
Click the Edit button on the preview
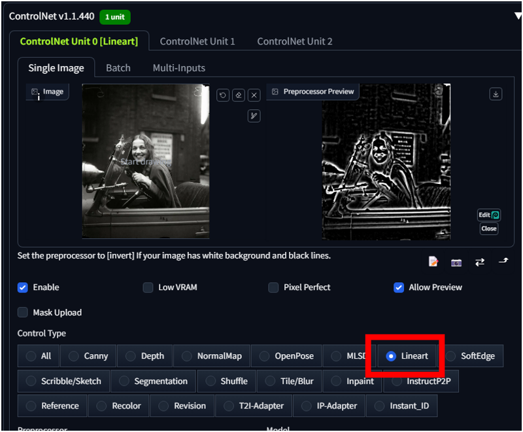489,215
